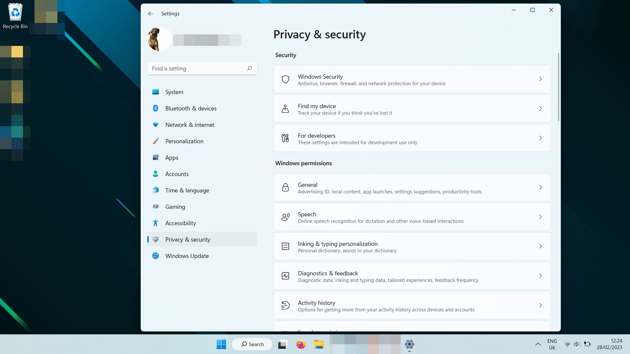Expand General permissions chevron
This screenshot has height=354, width=630.
tap(540, 187)
